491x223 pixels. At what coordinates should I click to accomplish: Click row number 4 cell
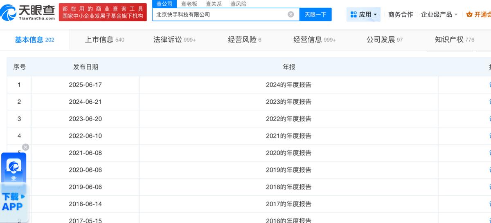coord(19,136)
